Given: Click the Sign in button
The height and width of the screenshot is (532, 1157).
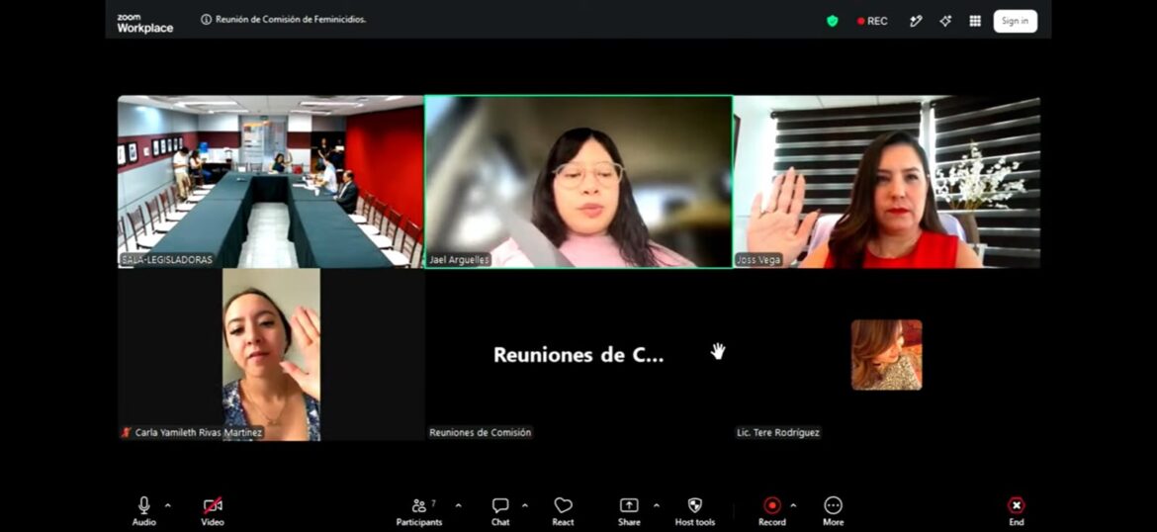Looking at the screenshot, I should coord(1015,21).
